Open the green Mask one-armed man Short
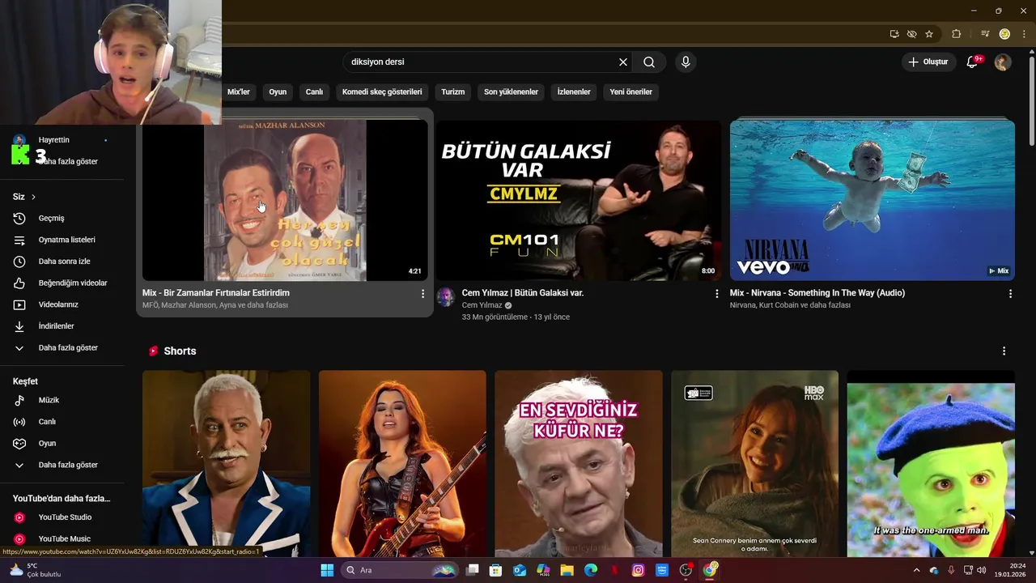This screenshot has width=1036, height=583. (x=931, y=464)
